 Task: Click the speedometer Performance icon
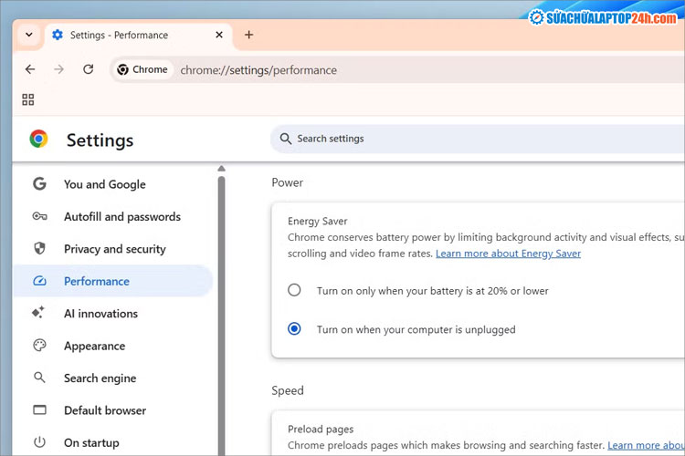(39, 281)
